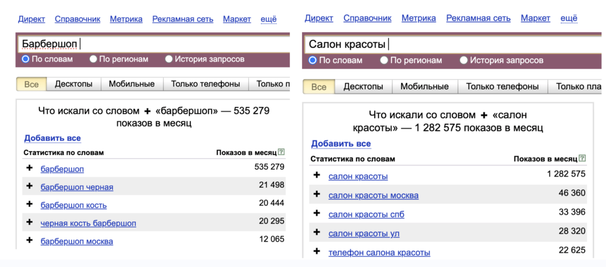
Task: Switch to 'Все' tab in the Барбершоп panel
Action: click(31, 84)
